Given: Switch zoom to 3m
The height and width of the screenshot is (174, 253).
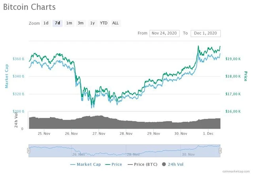Looking at the screenshot, I should click(81, 23).
